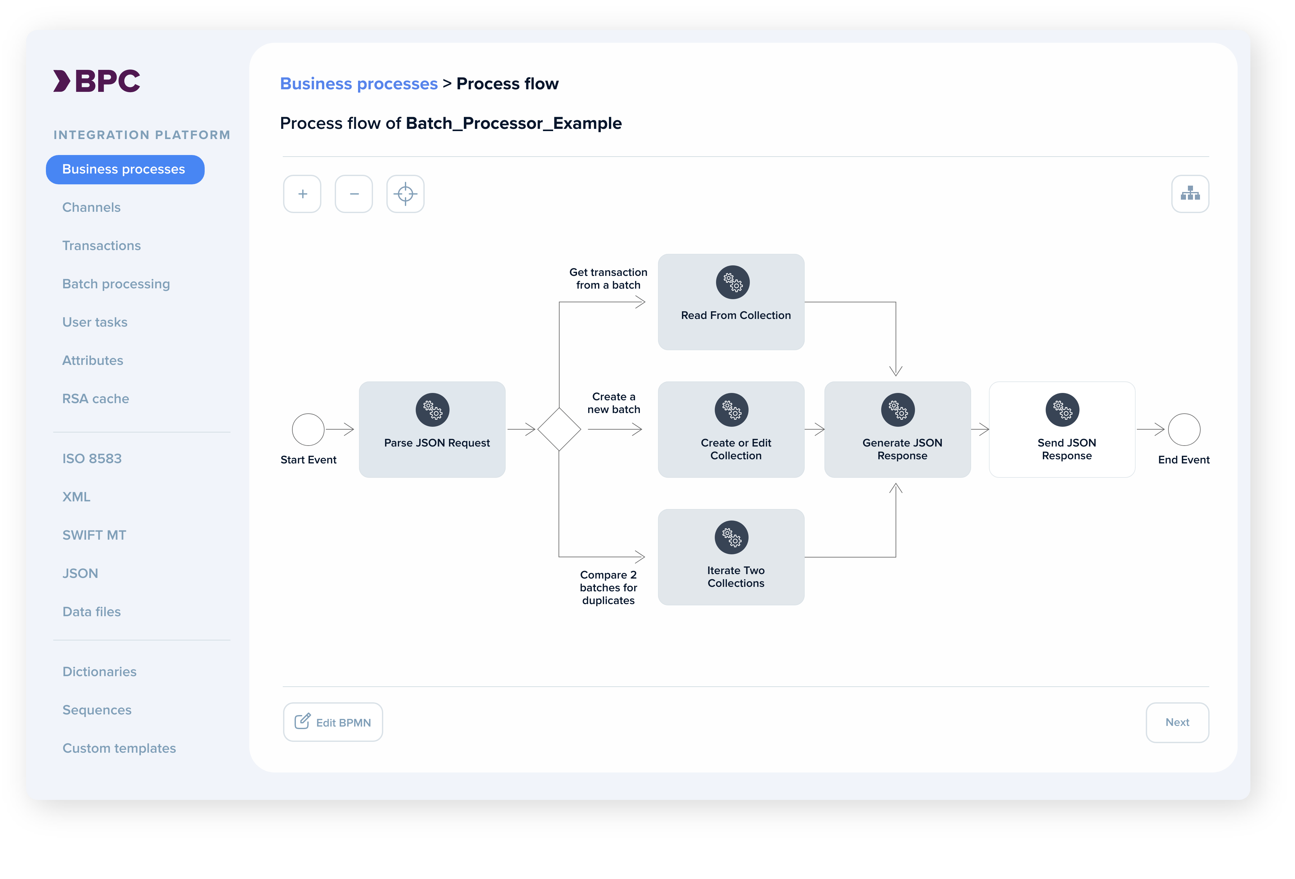The height and width of the screenshot is (879, 1295).
Task: Open the ISO 8583 section
Action: (92, 459)
